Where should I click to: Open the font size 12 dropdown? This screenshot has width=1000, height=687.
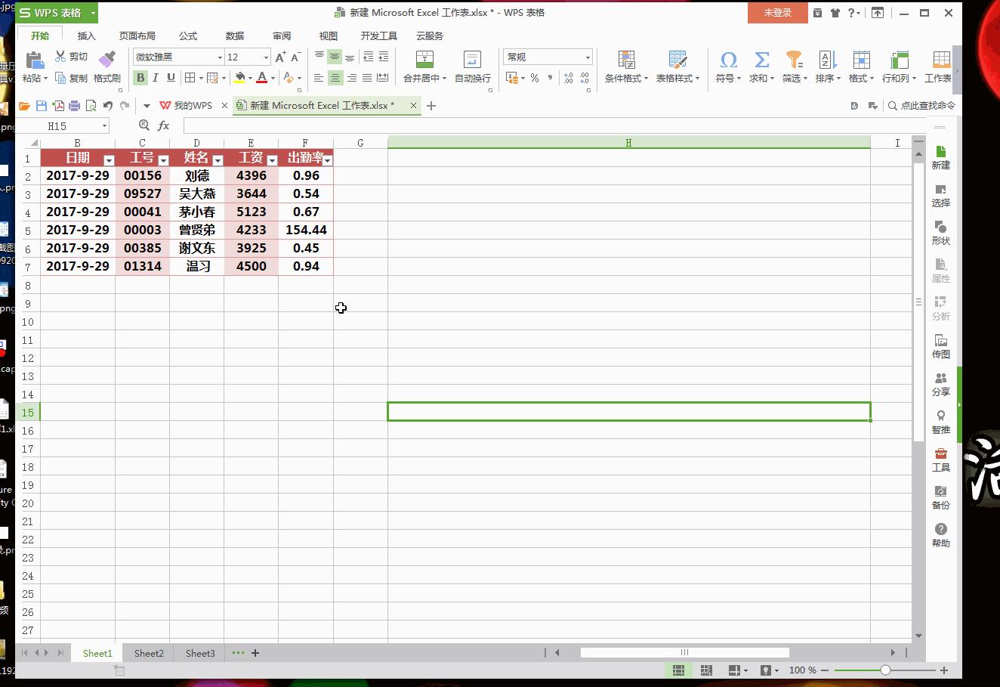coord(266,57)
